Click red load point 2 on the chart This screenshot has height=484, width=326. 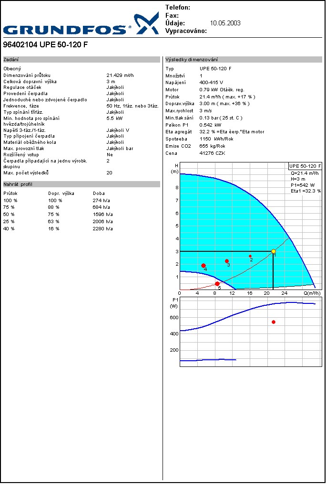(250, 256)
